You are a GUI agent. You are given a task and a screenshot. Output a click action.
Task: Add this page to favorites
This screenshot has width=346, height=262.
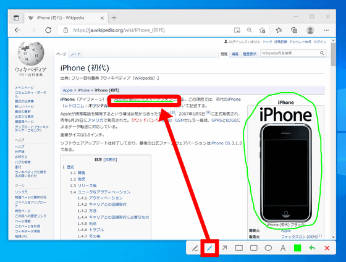[x=262, y=30]
